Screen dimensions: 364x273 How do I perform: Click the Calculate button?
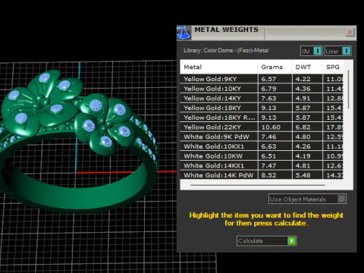[267, 241]
